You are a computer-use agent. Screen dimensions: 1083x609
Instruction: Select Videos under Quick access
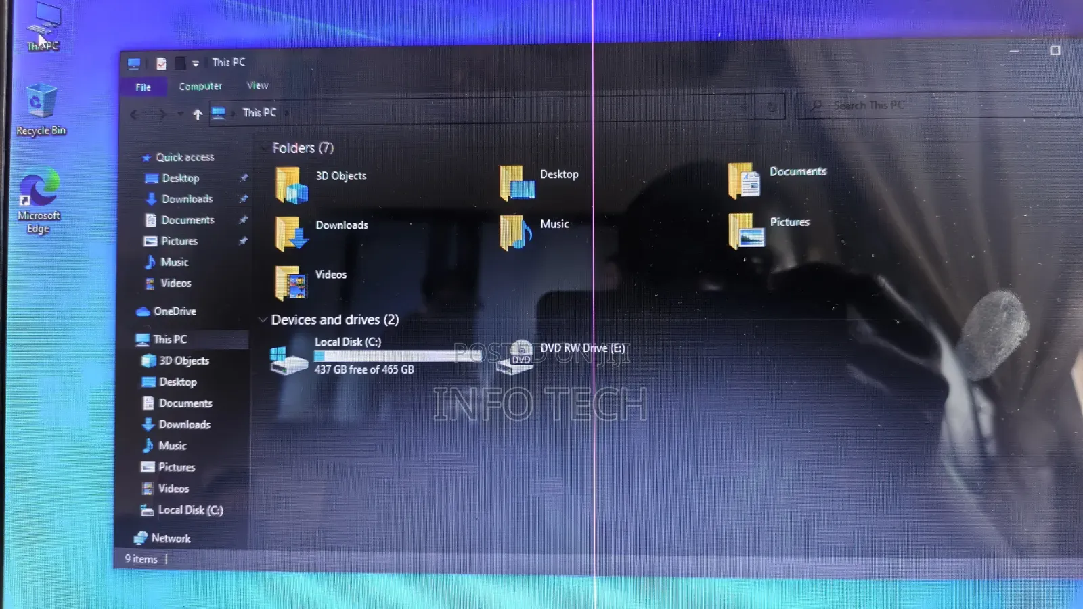168,283
